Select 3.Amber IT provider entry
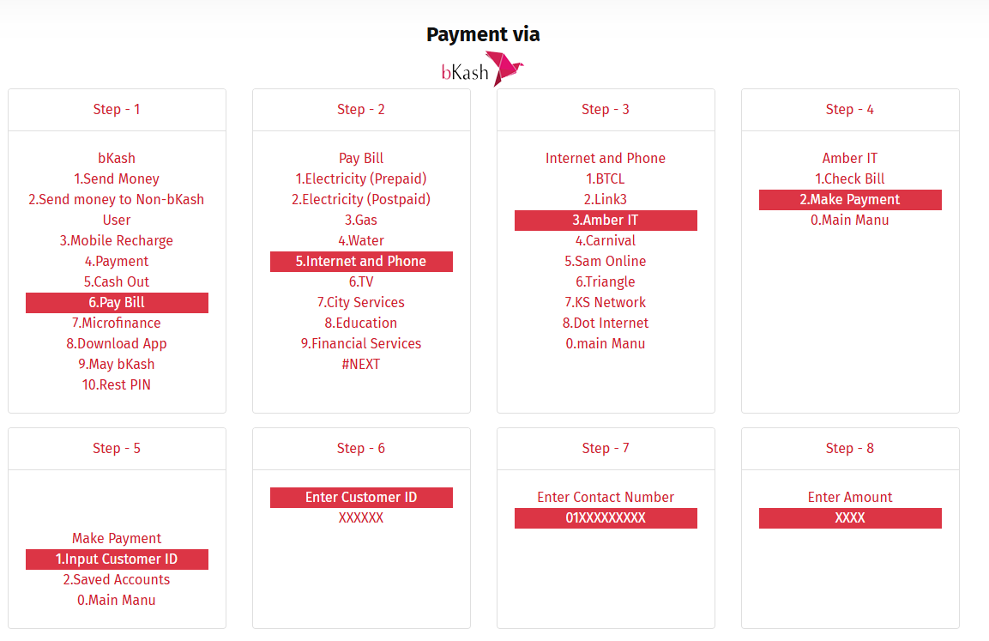 (x=606, y=221)
